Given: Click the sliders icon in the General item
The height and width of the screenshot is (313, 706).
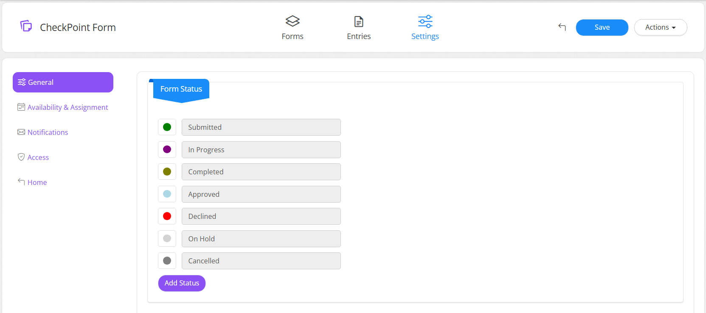Looking at the screenshot, I should click(22, 82).
